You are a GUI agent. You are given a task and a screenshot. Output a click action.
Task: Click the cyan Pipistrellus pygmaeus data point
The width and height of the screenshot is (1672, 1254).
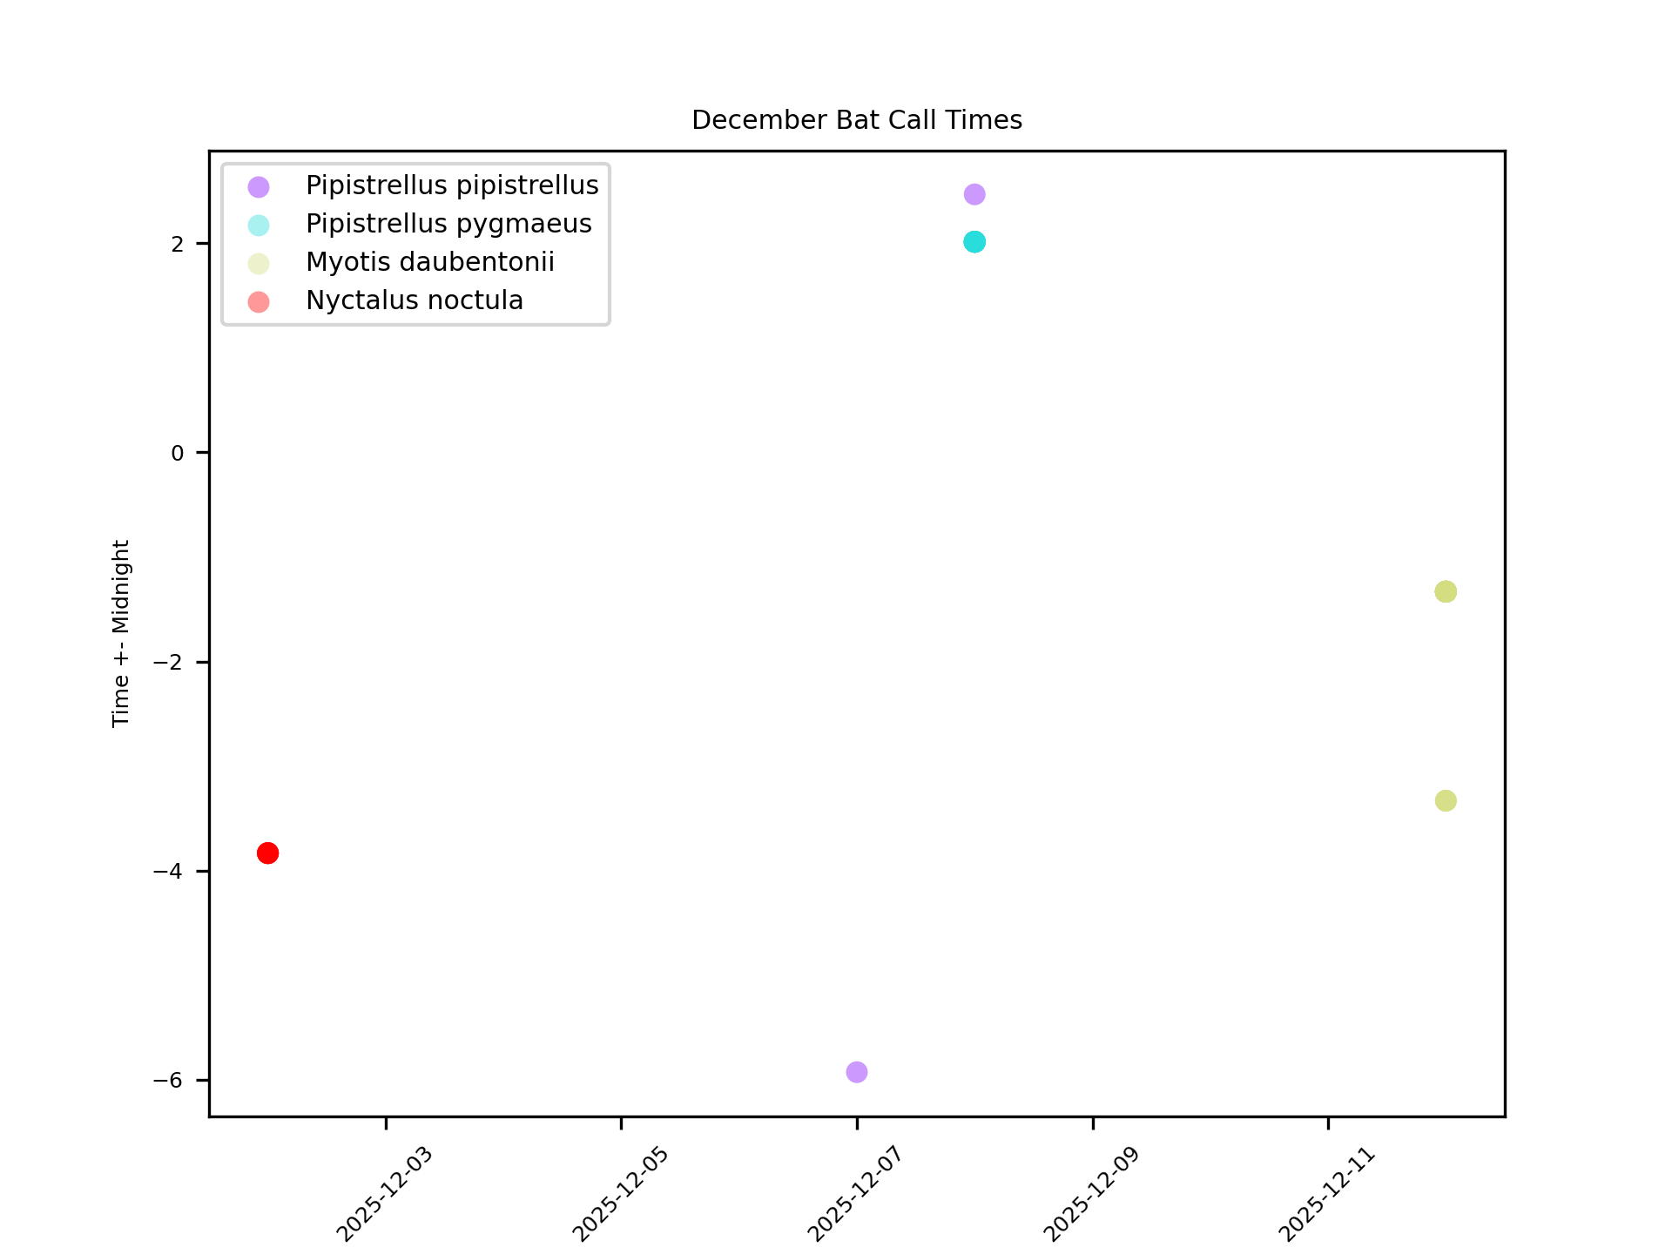(974, 242)
